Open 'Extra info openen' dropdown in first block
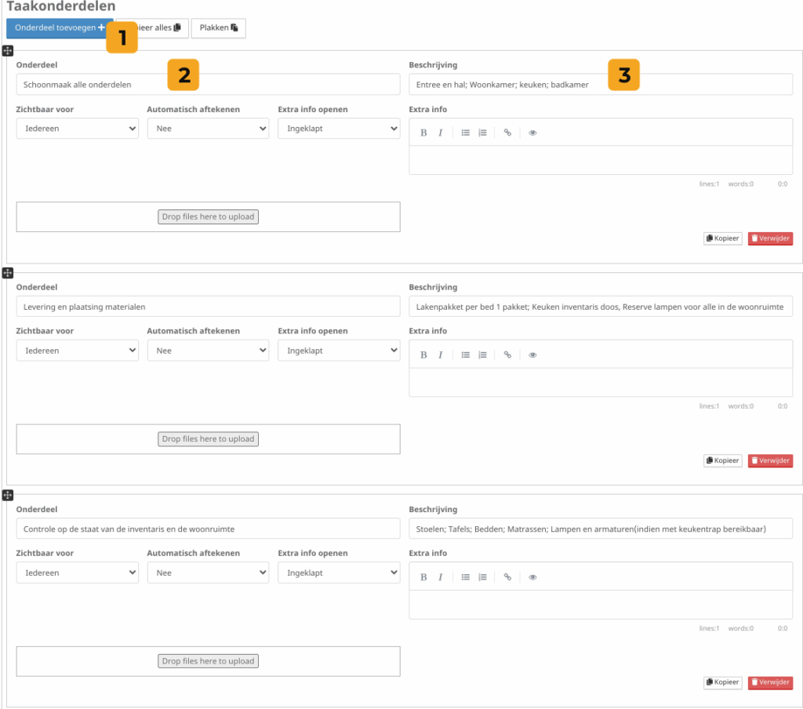 point(339,129)
